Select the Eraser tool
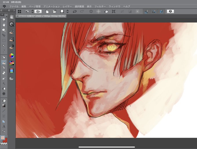The image size is (197, 149). [x=4, y=73]
